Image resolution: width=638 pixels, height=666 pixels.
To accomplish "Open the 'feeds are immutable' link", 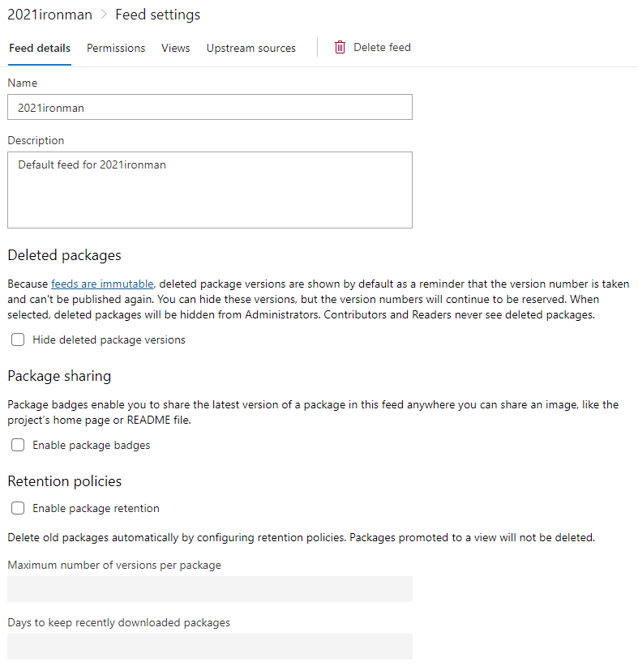I will (x=102, y=284).
